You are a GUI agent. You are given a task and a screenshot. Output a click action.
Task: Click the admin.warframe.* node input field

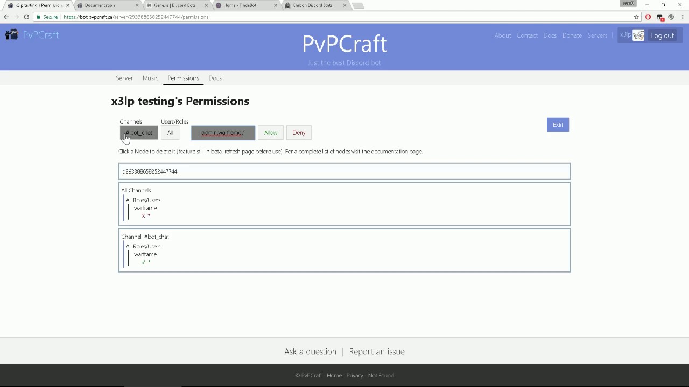tap(223, 133)
